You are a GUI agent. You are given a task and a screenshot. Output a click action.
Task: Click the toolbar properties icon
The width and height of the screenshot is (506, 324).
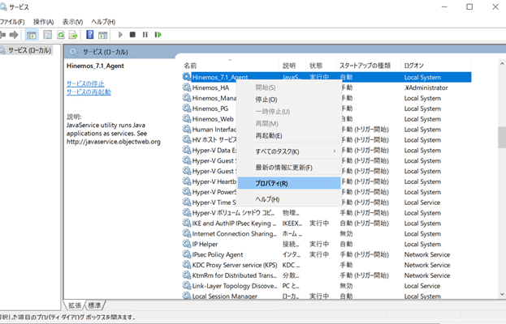(x=47, y=35)
